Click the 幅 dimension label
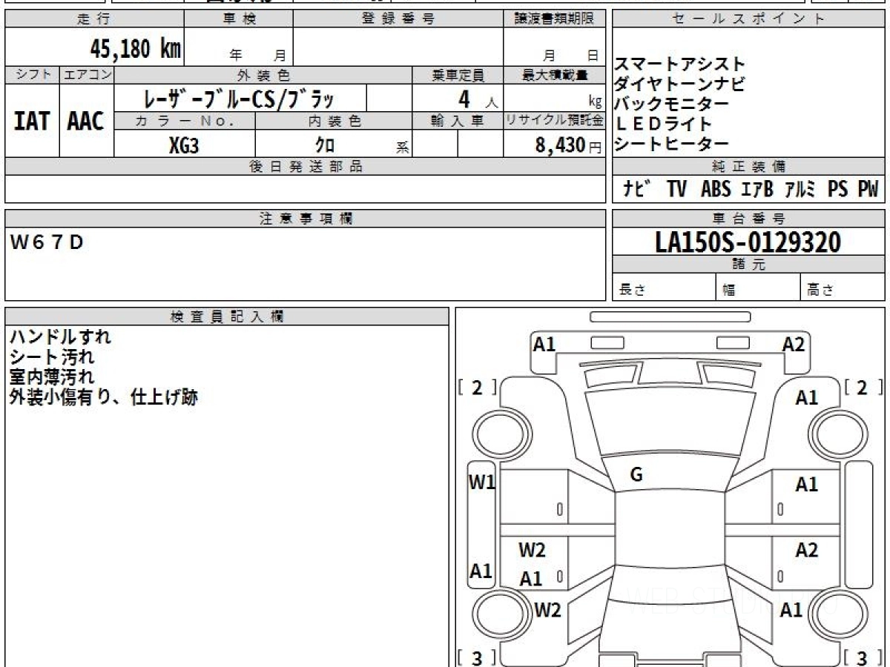Image resolution: width=890 pixels, height=667 pixels. click(729, 291)
